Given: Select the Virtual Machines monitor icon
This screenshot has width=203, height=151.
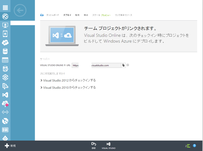Looking at the screenshot, I should [x=5, y=25].
